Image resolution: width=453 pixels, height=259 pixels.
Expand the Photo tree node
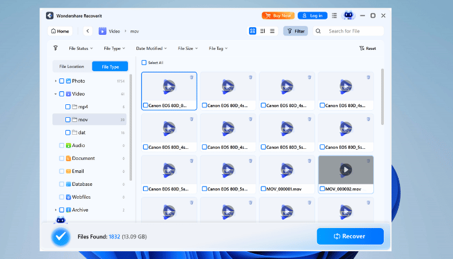pyautogui.click(x=56, y=81)
